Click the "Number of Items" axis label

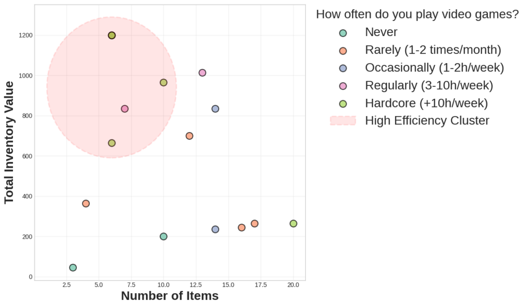[x=170, y=296]
